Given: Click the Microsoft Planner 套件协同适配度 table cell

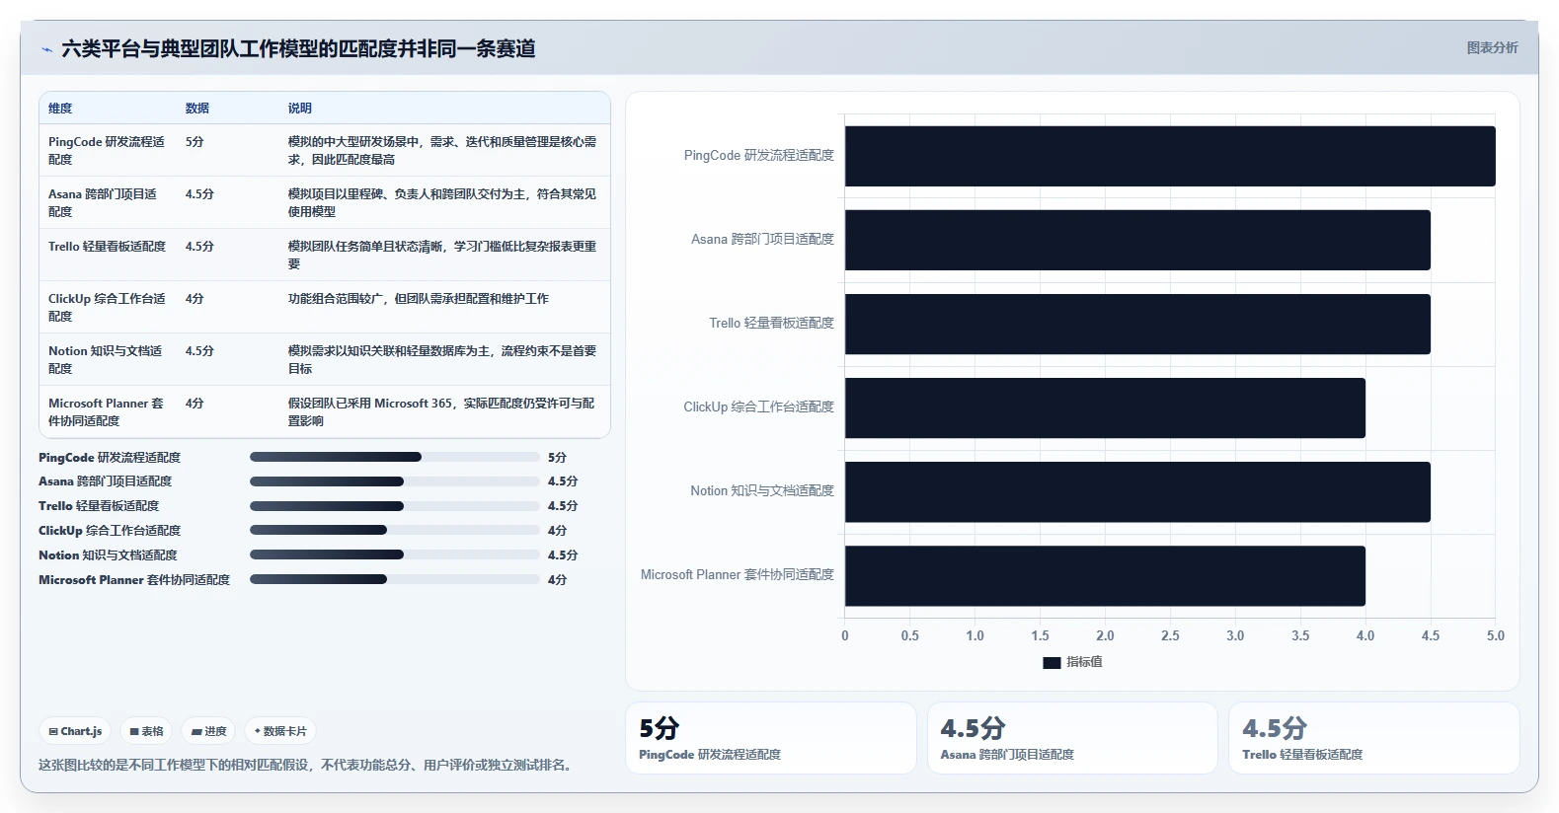Looking at the screenshot, I should pyautogui.click(x=108, y=411).
